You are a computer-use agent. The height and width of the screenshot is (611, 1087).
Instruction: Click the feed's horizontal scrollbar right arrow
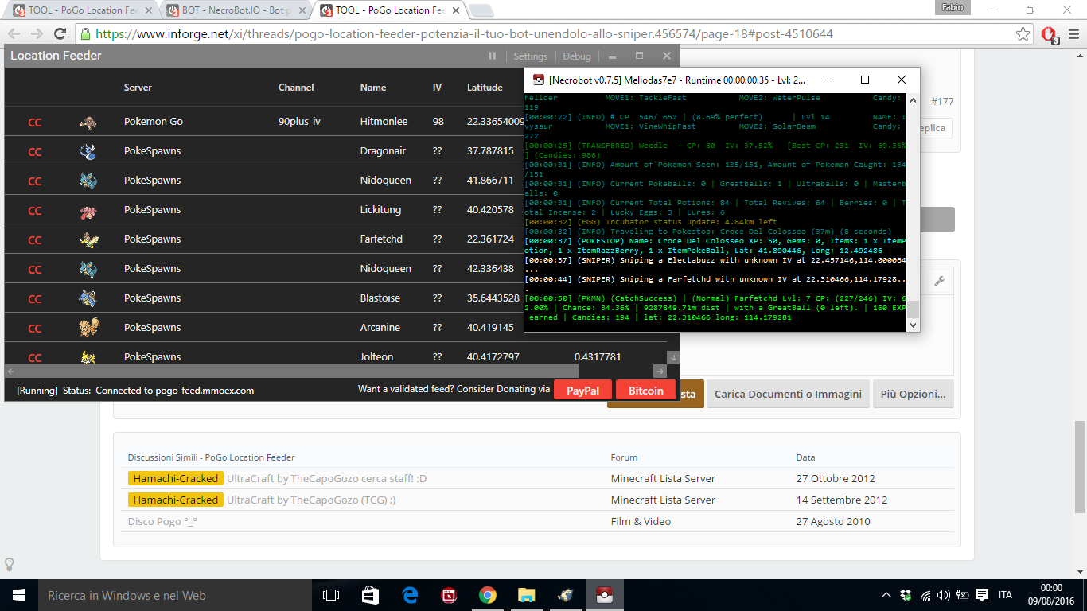coord(660,372)
